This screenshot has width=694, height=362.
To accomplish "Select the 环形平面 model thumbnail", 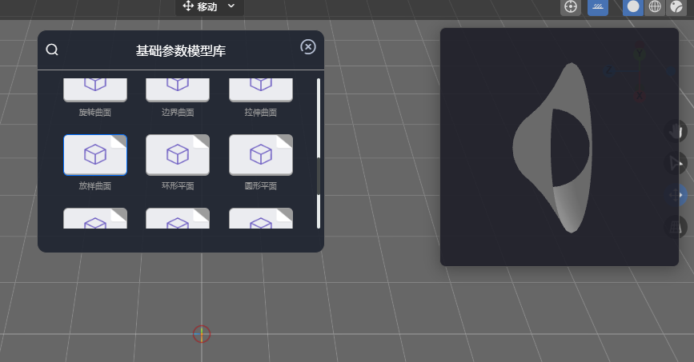I will coord(178,154).
